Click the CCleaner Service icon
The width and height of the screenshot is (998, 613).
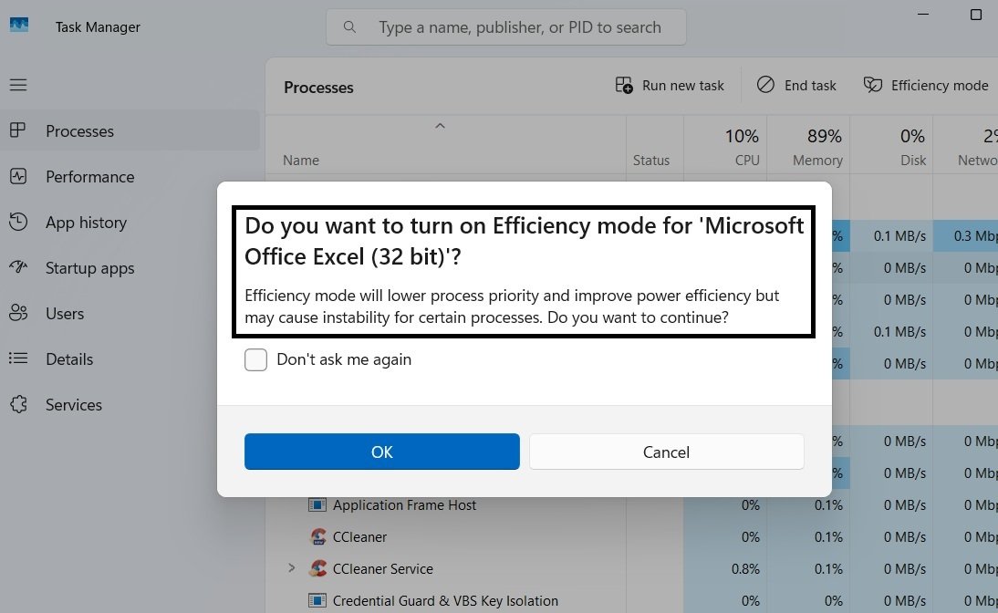pos(317,567)
